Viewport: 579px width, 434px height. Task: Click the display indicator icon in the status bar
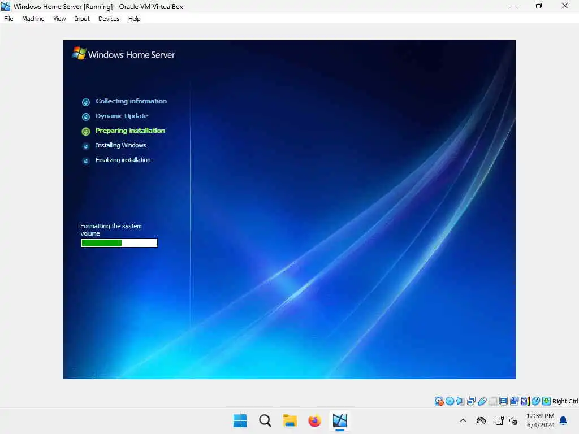(x=503, y=401)
